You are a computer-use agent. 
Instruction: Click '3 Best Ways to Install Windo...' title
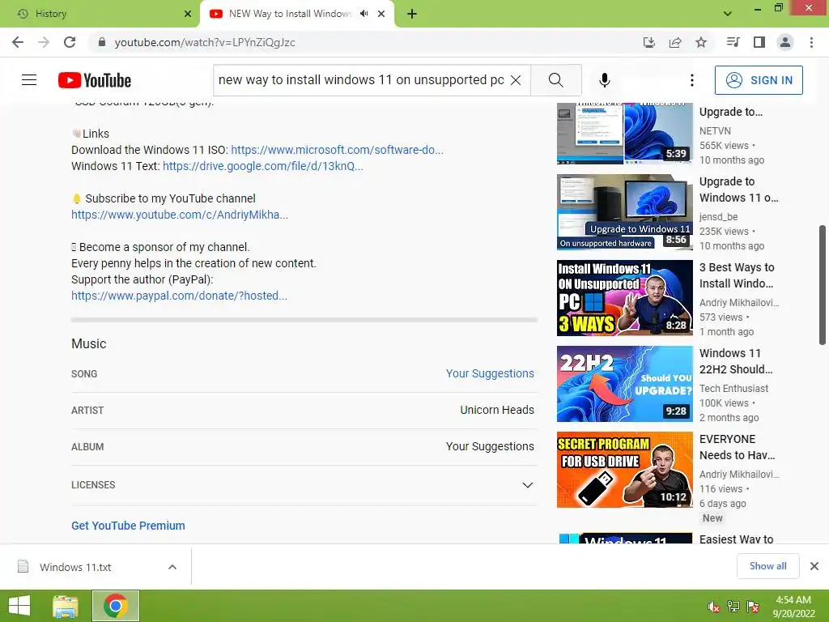737,275
